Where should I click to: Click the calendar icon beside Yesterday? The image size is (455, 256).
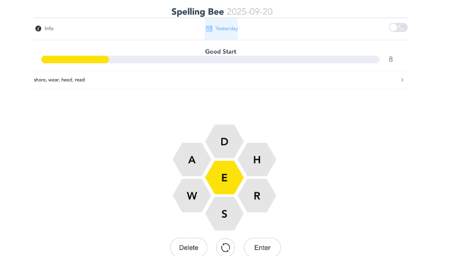(209, 28)
